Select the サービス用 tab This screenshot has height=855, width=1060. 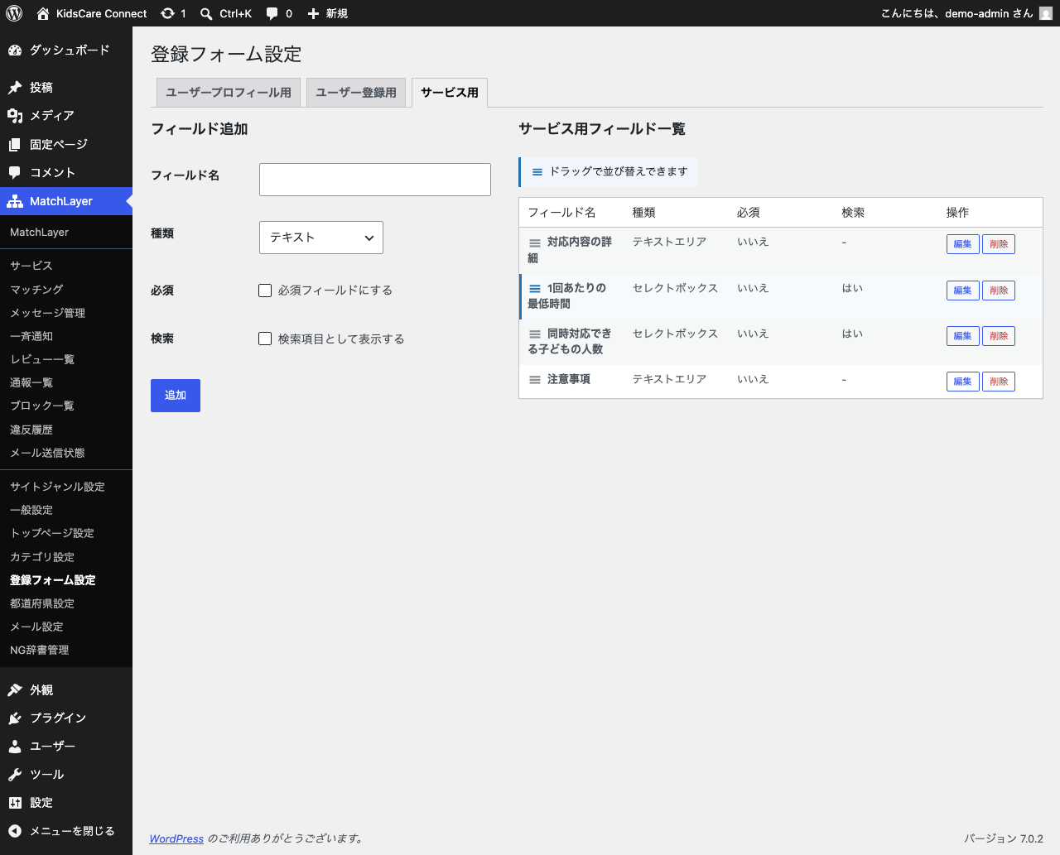(x=450, y=93)
